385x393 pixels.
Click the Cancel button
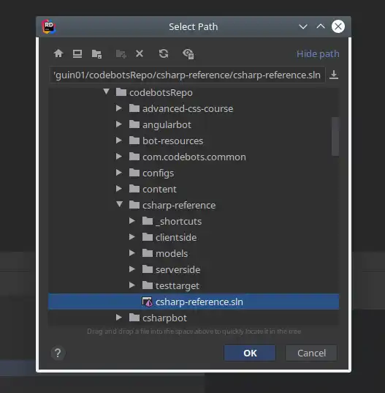(x=311, y=353)
